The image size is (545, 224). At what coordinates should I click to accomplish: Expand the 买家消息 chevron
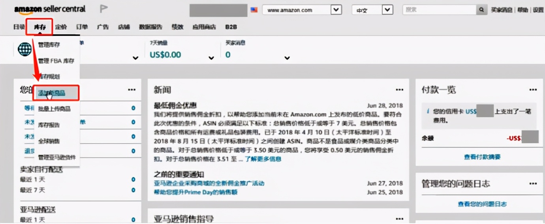[x=287, y=58]
